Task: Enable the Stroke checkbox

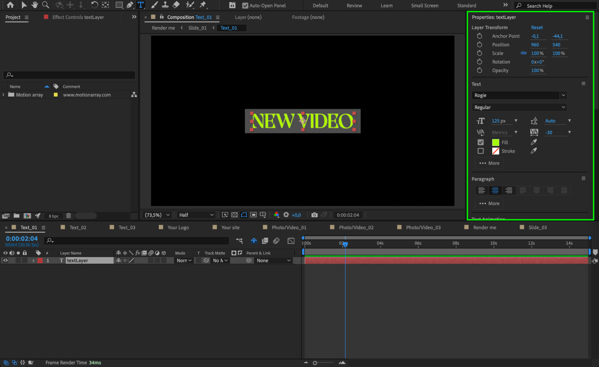Action: point(481,151)
